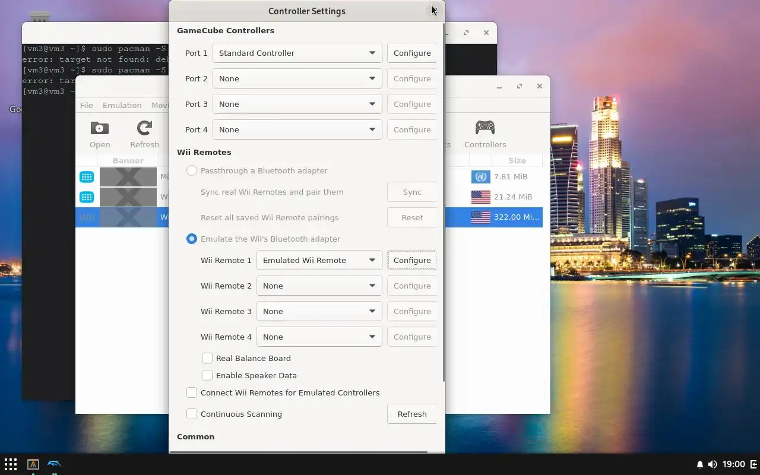Click the volume speaker icon in the tray
The width and height of the screenshot is (760, 475).
[712, 464]
